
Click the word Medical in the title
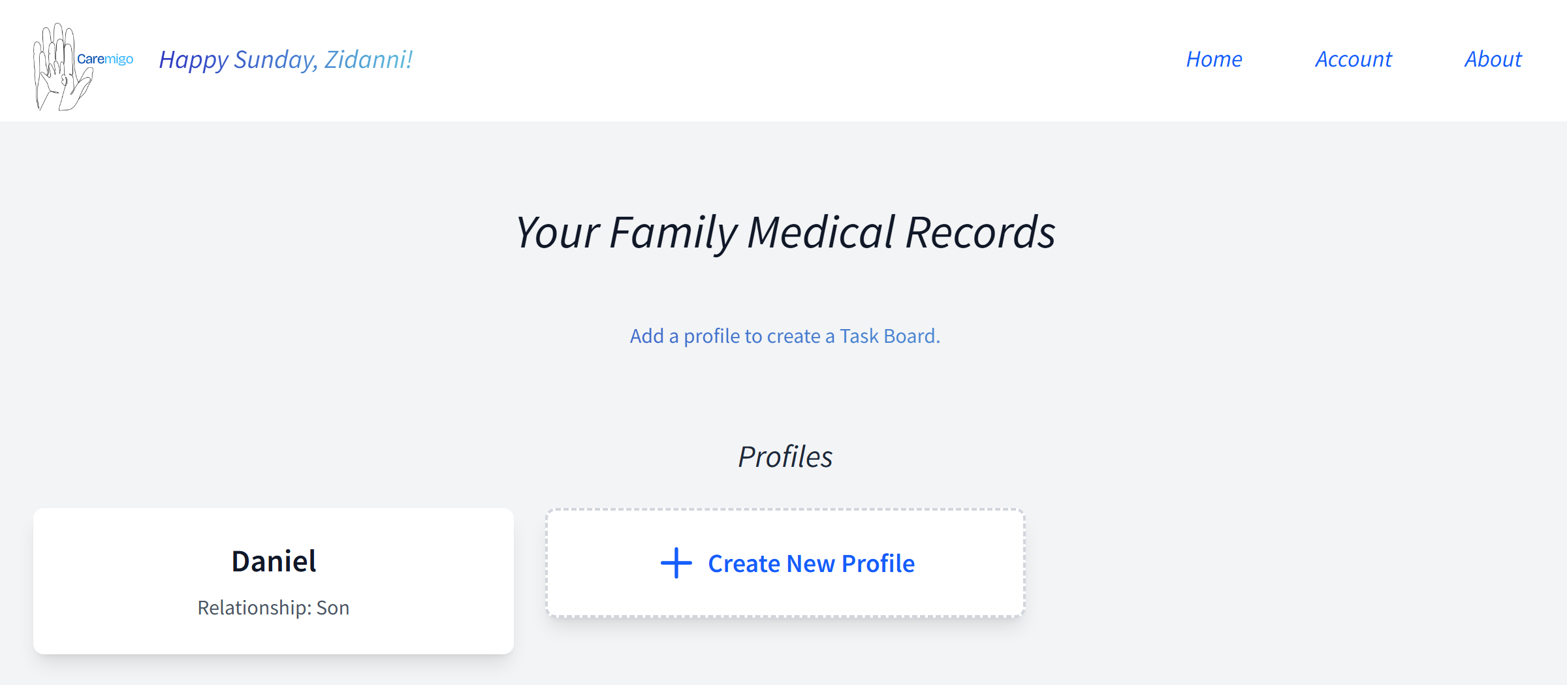coord(821,232)
